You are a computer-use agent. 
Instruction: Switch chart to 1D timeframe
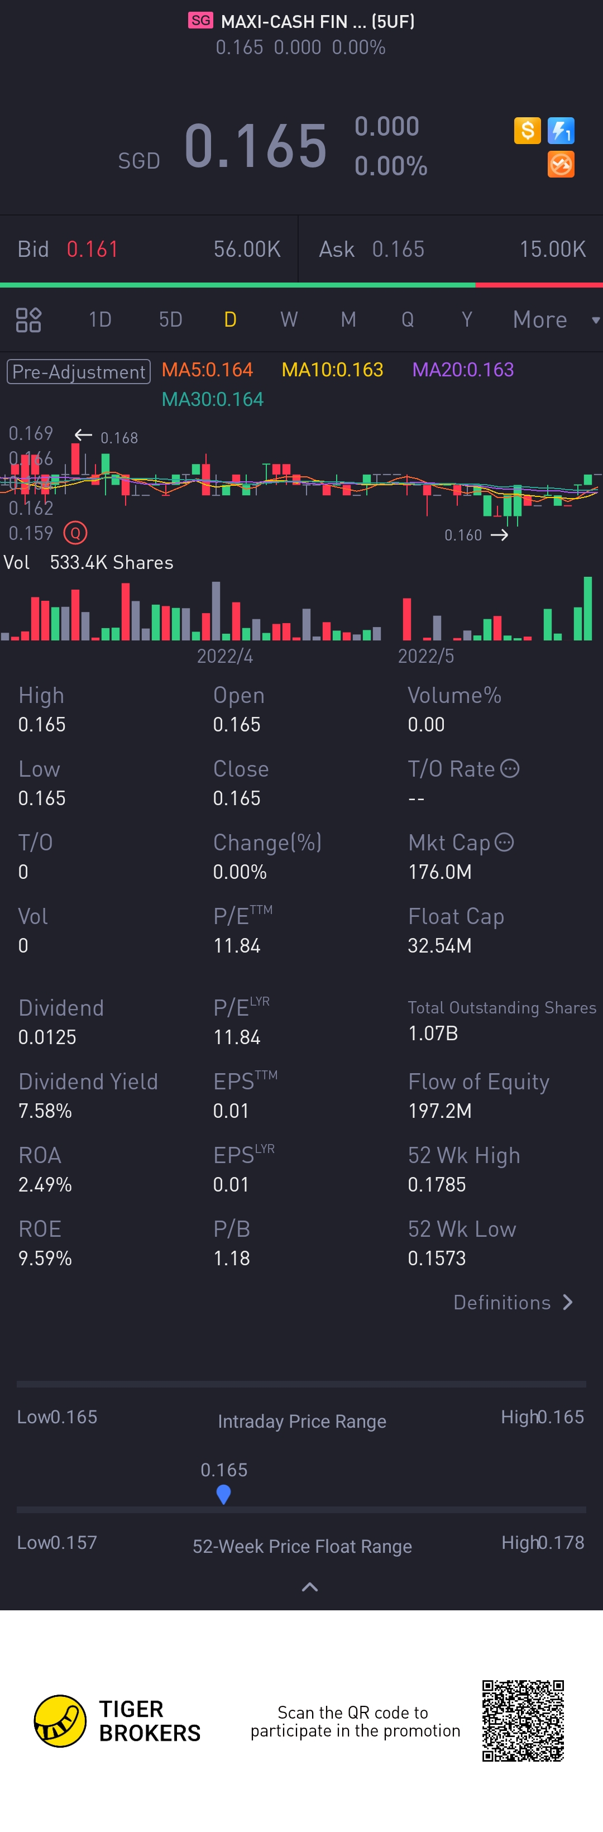point(100,320)
